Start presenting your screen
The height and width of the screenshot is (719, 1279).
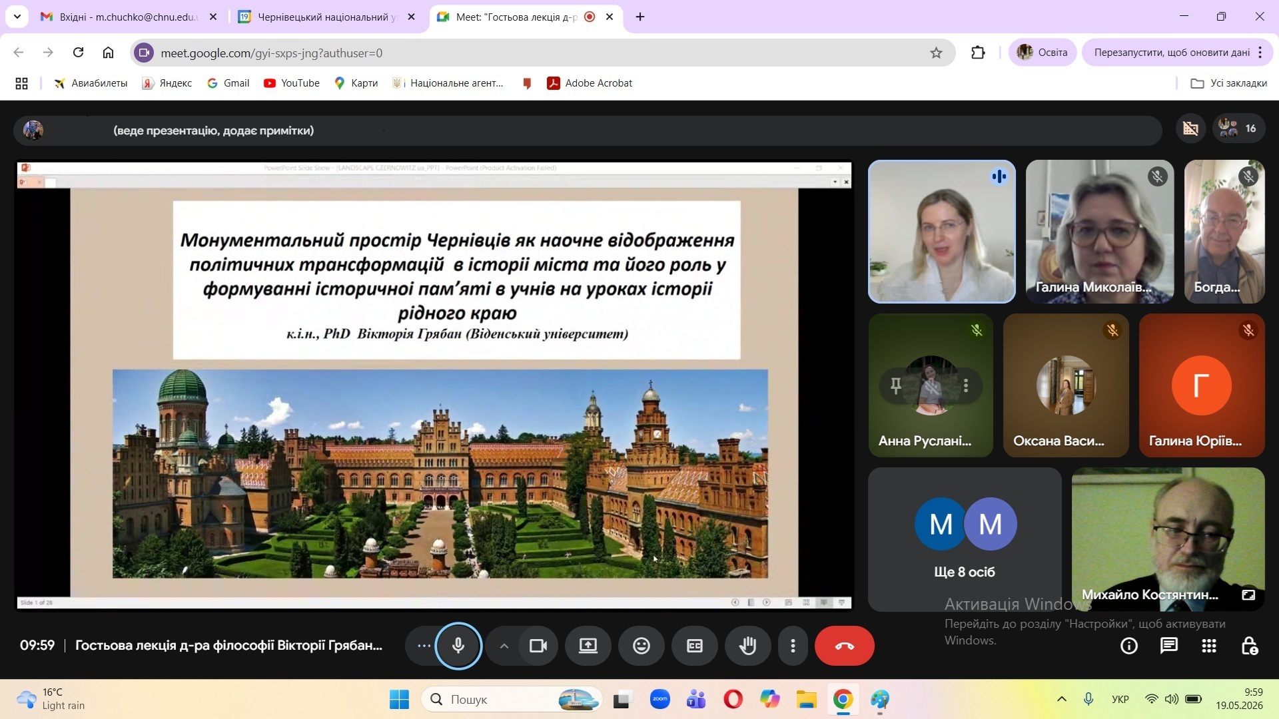[588, 646]
